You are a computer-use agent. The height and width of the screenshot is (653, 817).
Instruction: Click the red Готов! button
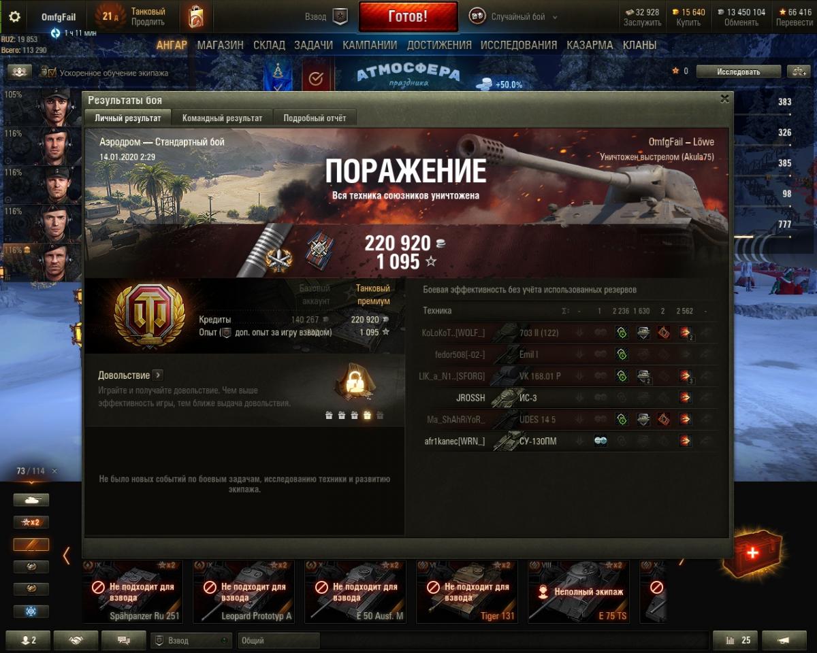tap(408, 16)
